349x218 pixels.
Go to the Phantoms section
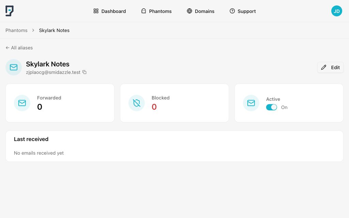point(156,11)
